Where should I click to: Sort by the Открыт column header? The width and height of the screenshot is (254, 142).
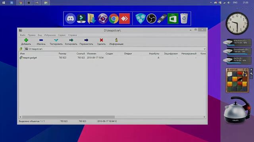[128, 54]
